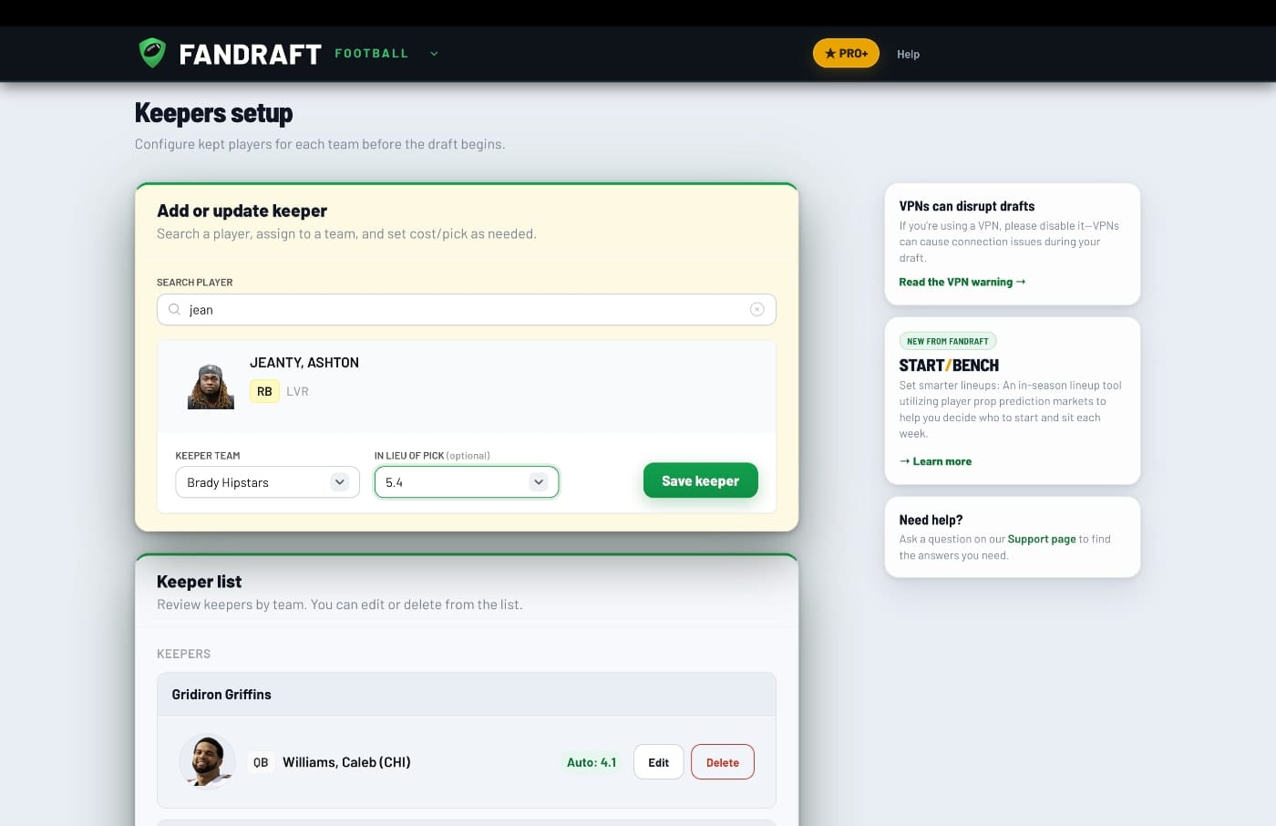Click the Auto: 4.1 pick label

[x=592, y=762]
